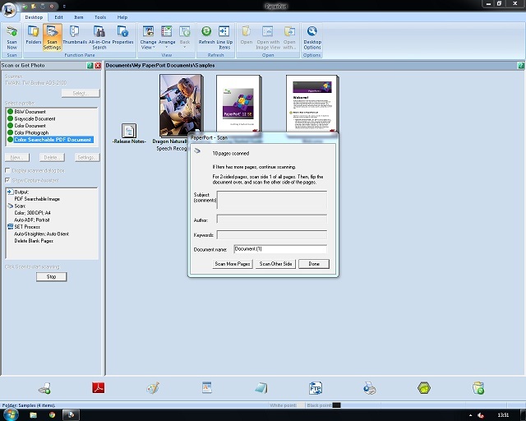
Task: Click the PaperPort taskbar button
Action: click(x=71, y=415)
